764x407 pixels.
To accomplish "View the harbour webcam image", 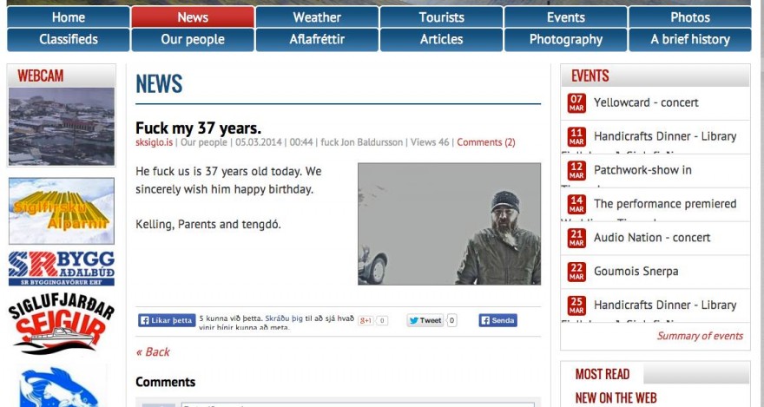I will 62,127.
